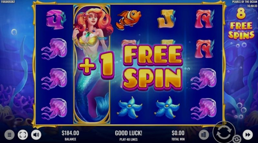258x143 pixels.
Task: Click the golden J symbol at top
Action: 166,19
